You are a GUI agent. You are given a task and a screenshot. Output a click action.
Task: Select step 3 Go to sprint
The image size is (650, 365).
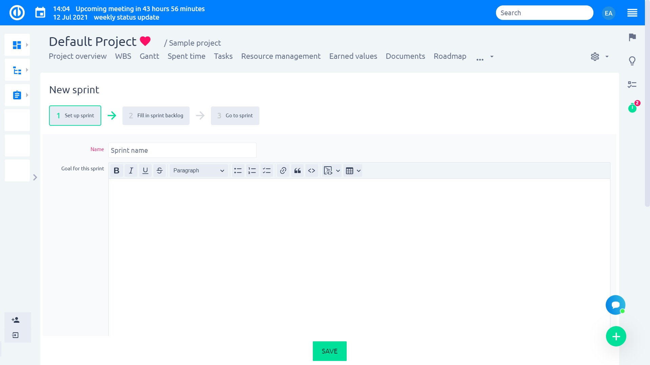pyautogui.click(x=235, y=116)
